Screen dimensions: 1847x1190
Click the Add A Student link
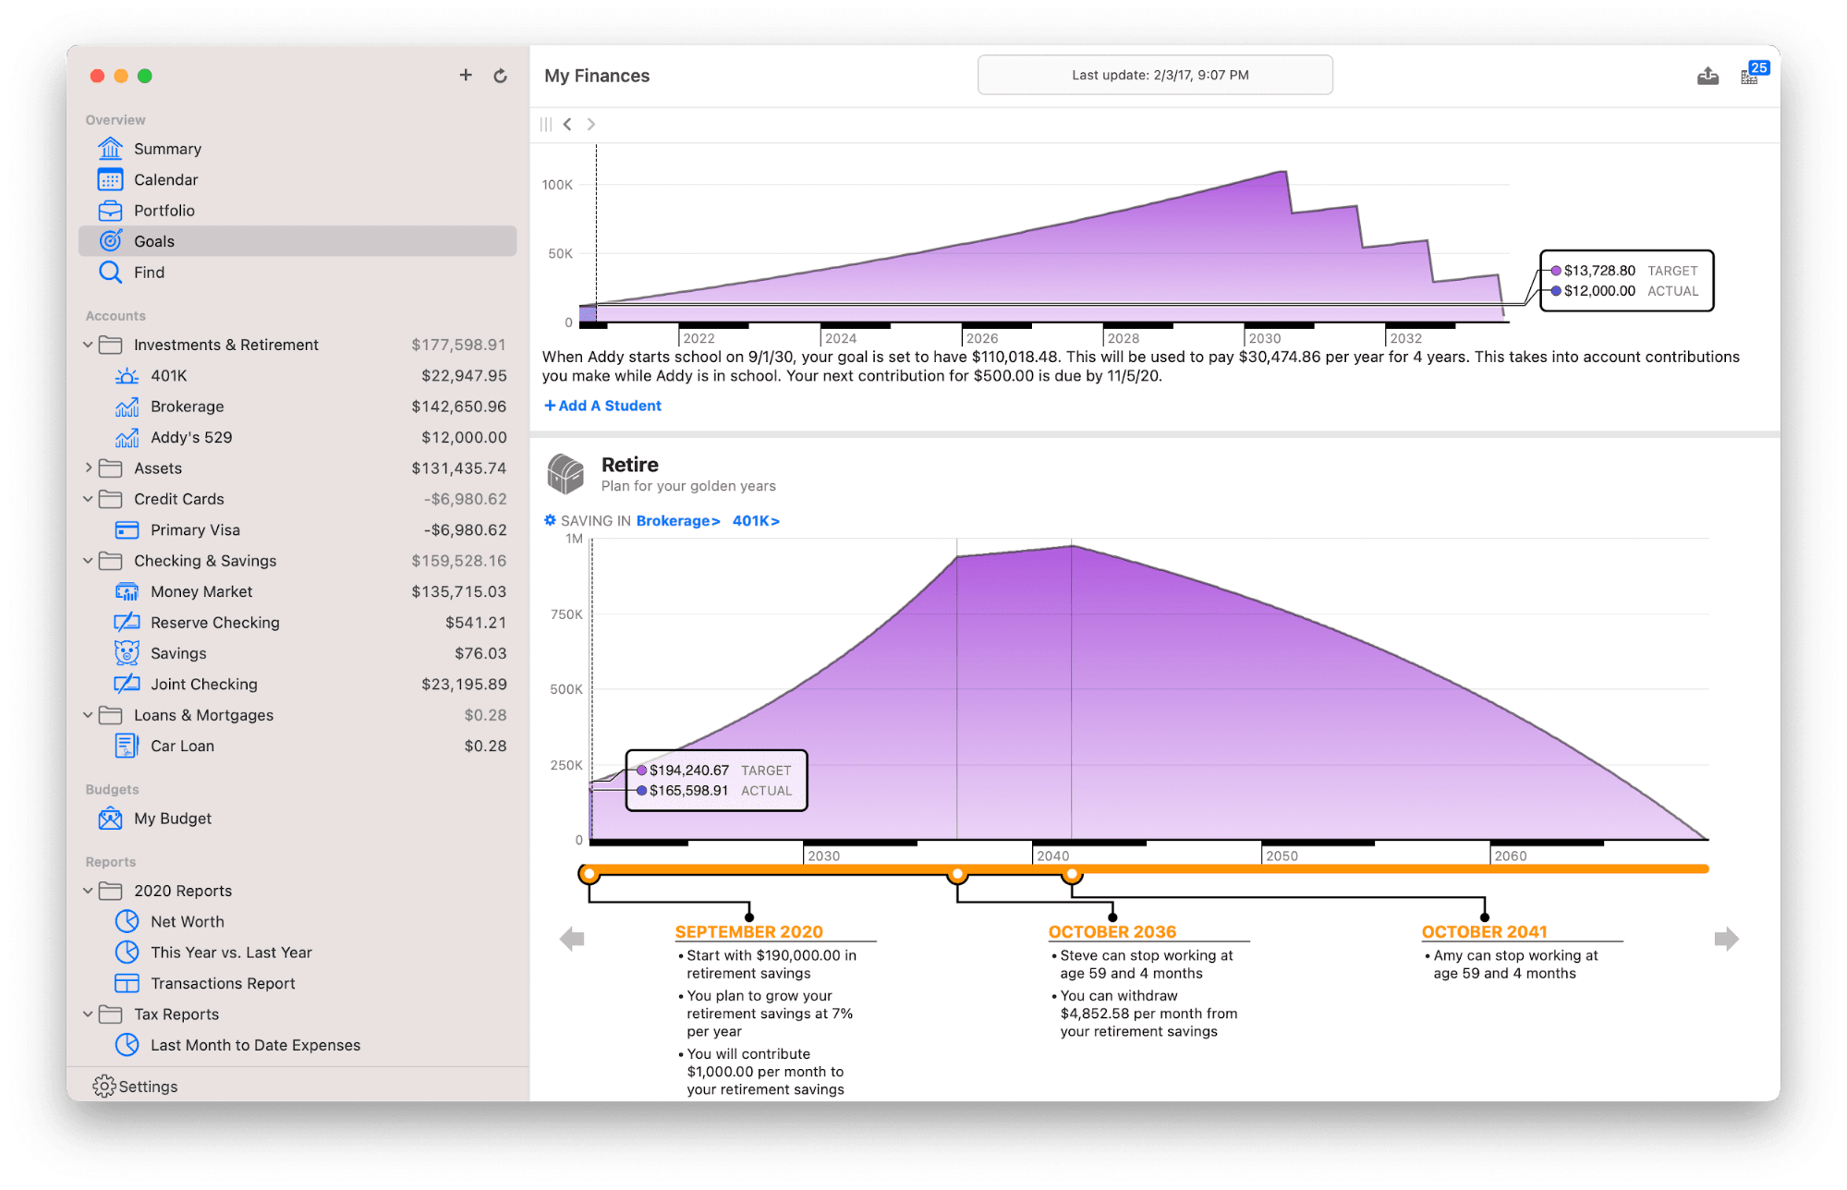click(602, 406)
